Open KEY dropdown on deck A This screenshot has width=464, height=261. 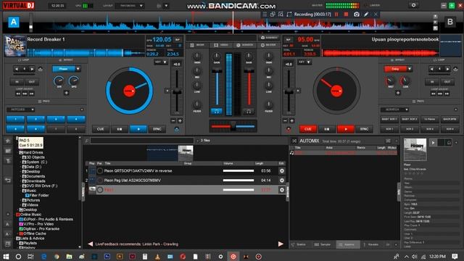(161, 62)
